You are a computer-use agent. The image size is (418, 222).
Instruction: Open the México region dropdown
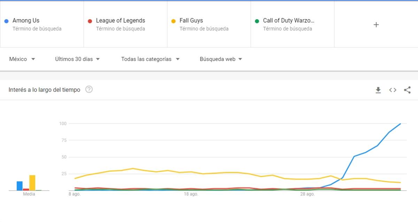click(22, 59)
